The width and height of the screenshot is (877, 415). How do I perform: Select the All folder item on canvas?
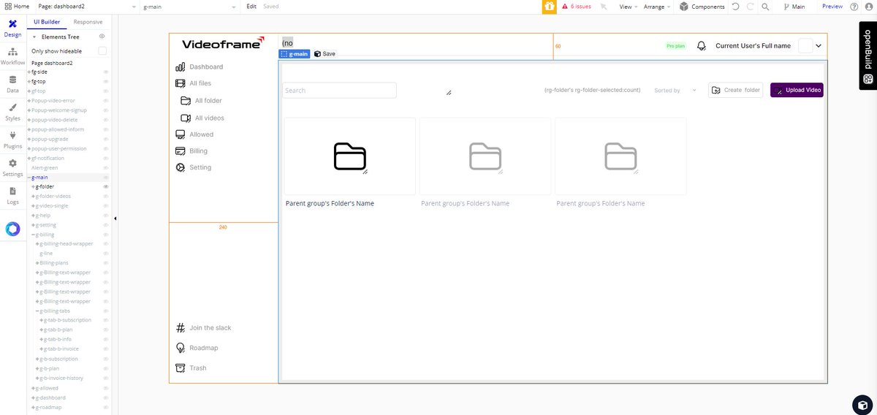(201, 101)
